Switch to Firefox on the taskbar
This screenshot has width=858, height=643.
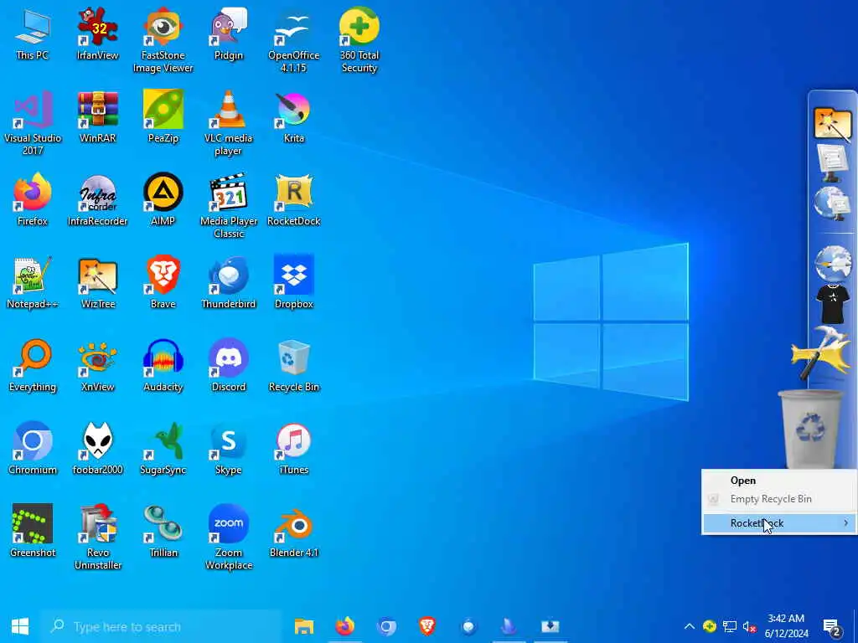point(344,626)
